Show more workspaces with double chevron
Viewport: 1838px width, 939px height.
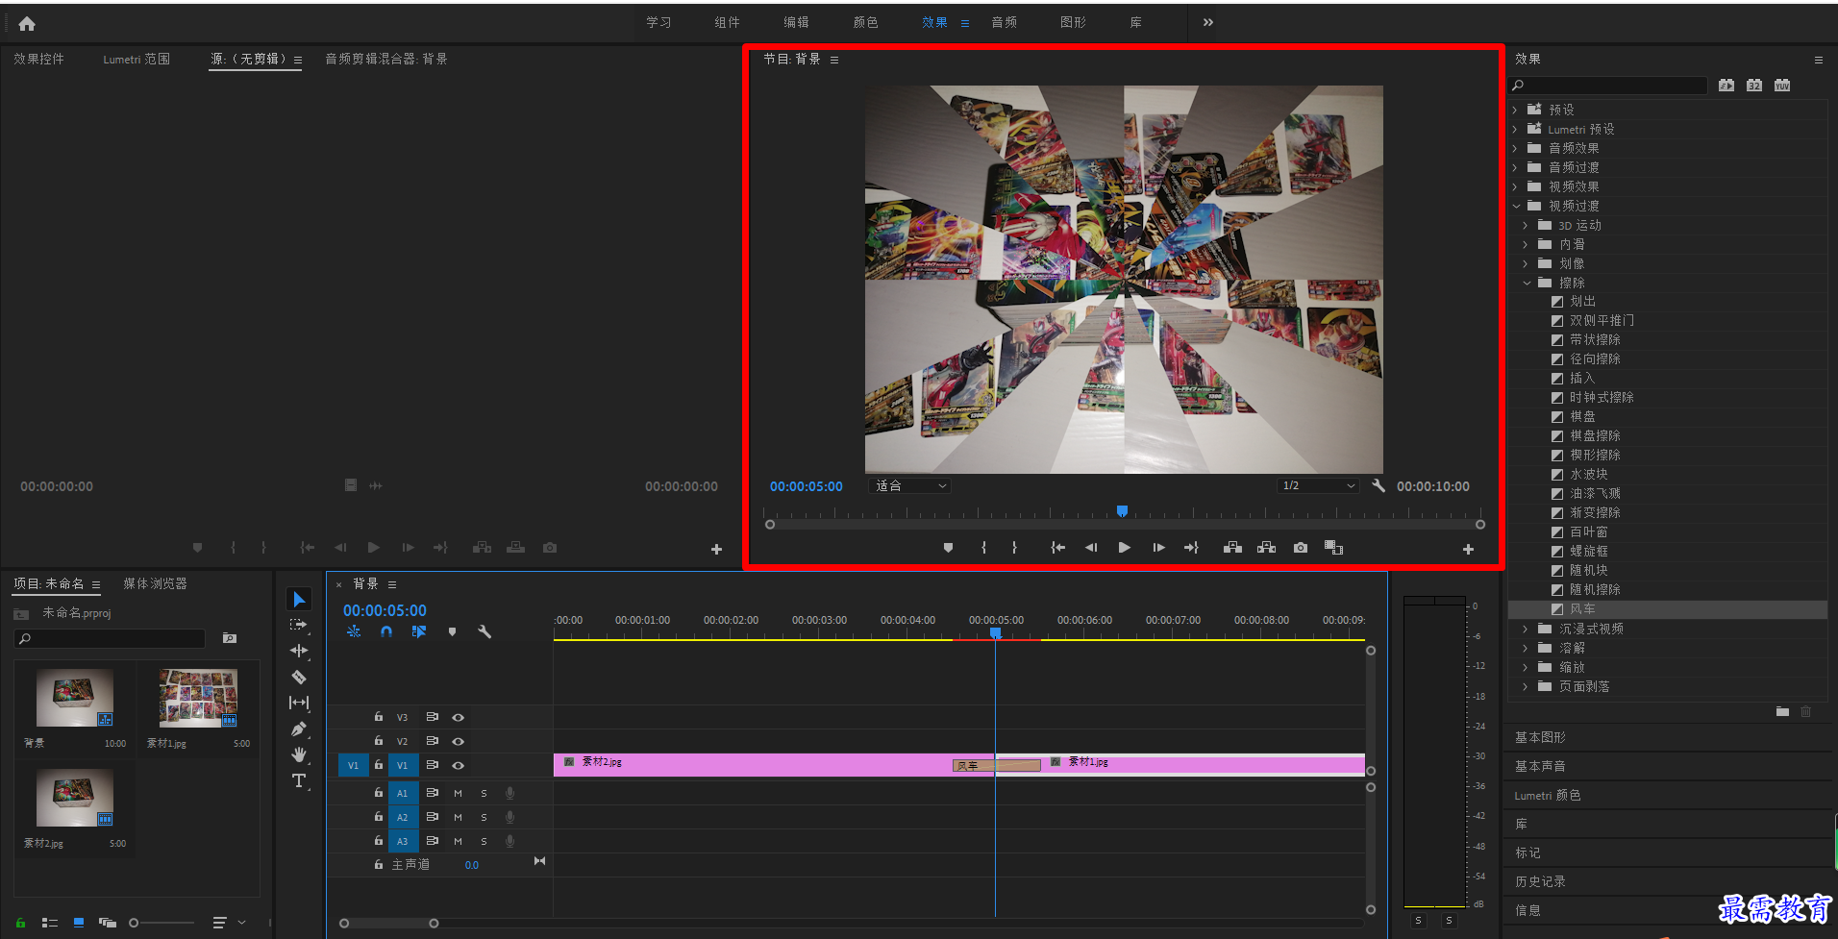pyautogui.click(x=1208, y=22)
